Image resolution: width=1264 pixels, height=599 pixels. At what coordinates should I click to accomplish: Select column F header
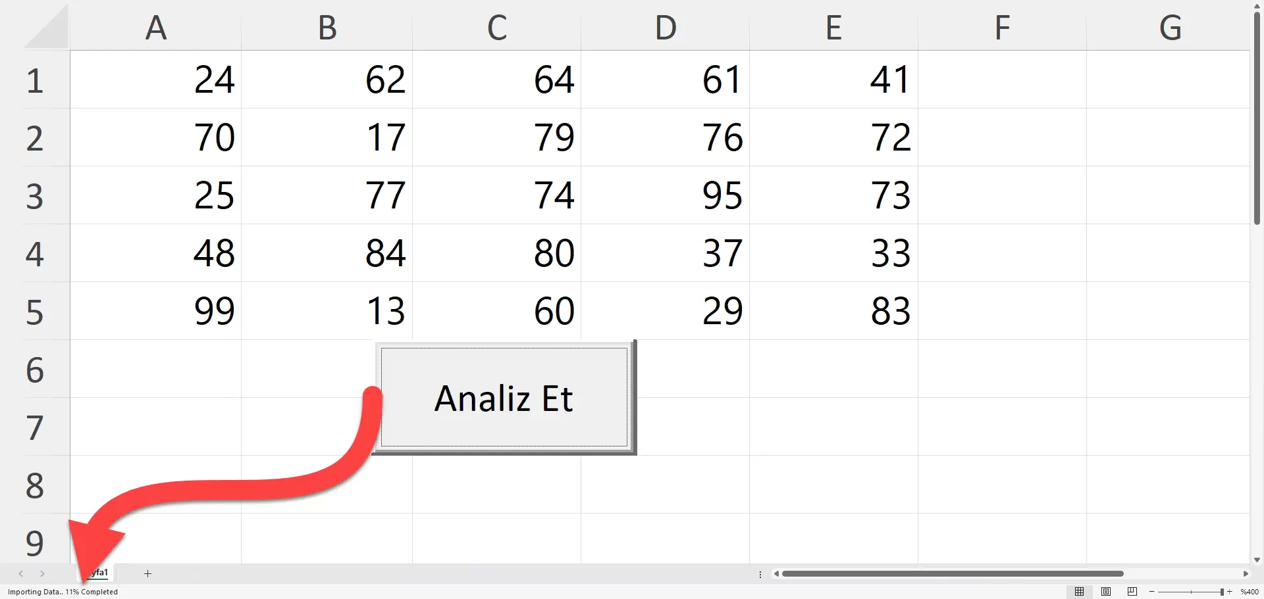click(1001, 28)
